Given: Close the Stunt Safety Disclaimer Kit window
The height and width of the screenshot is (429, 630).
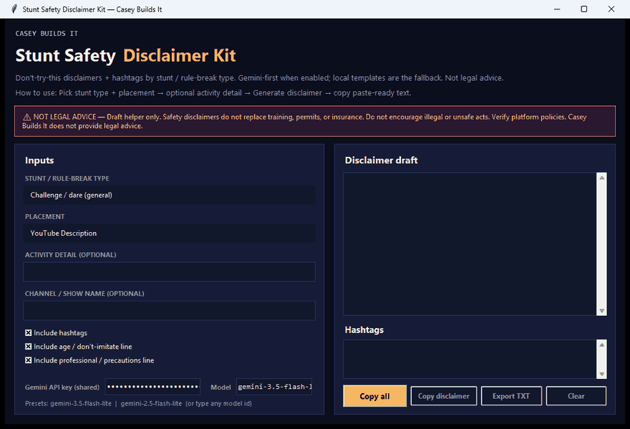Looking at the screenshot, I should [611, 9].
